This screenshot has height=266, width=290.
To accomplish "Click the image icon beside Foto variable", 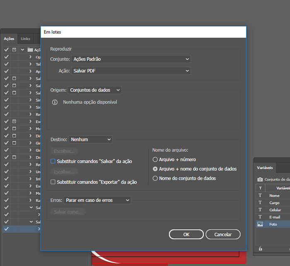I will coord(260,224).
